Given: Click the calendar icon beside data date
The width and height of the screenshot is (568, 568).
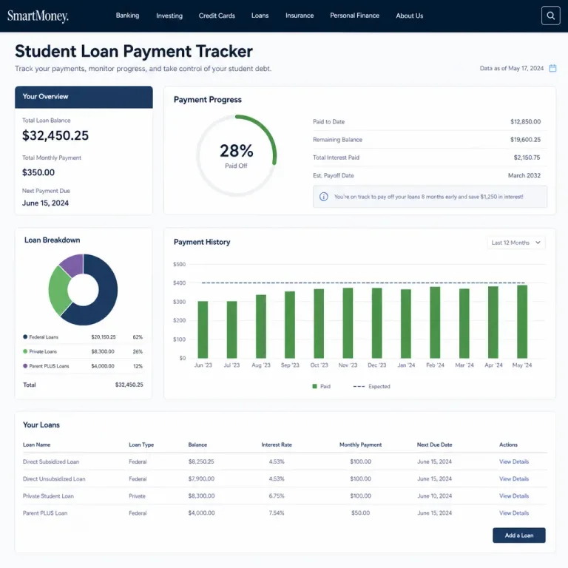Looking at the screenshot, I should point(552,68).
